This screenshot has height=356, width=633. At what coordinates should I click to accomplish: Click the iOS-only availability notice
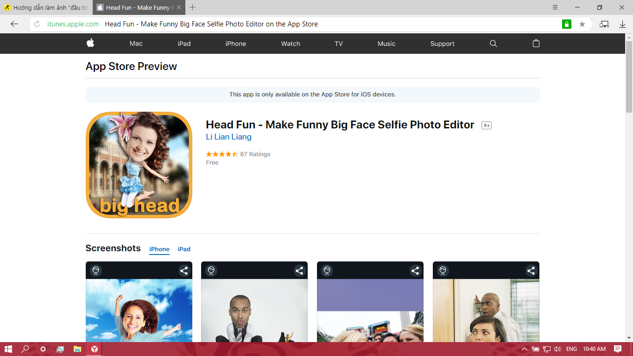point(313,94)
